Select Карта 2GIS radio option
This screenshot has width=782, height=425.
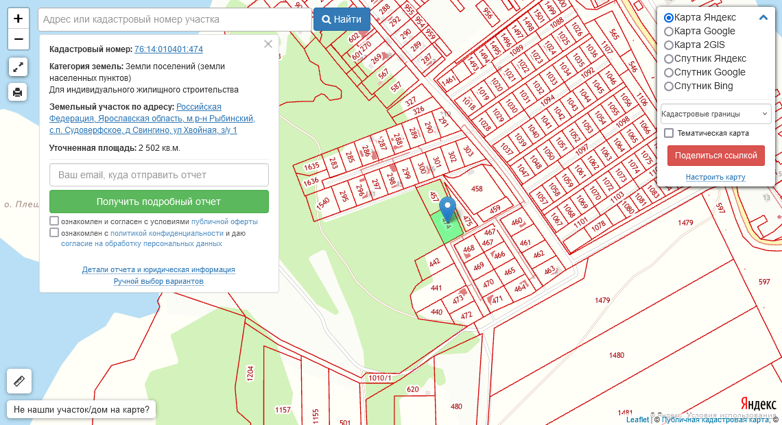point(669,45)
